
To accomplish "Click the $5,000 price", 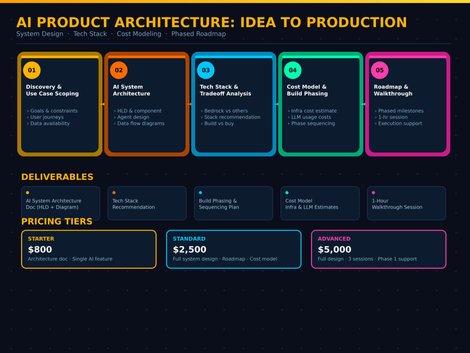I will click(x=335, y=249).
